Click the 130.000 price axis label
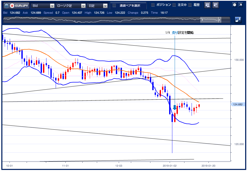The image size is (247, 171). 239,60
